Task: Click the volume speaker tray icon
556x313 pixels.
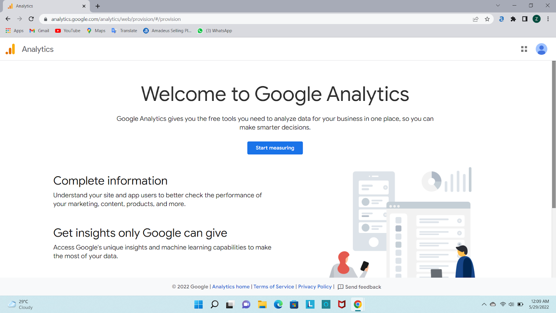Action: coord(511,304)
